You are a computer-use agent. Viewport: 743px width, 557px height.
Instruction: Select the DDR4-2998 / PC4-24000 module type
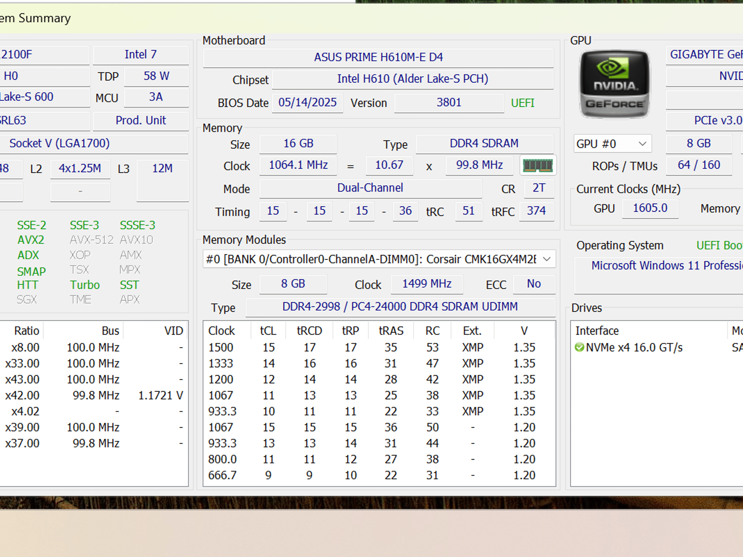click(400, 307)
